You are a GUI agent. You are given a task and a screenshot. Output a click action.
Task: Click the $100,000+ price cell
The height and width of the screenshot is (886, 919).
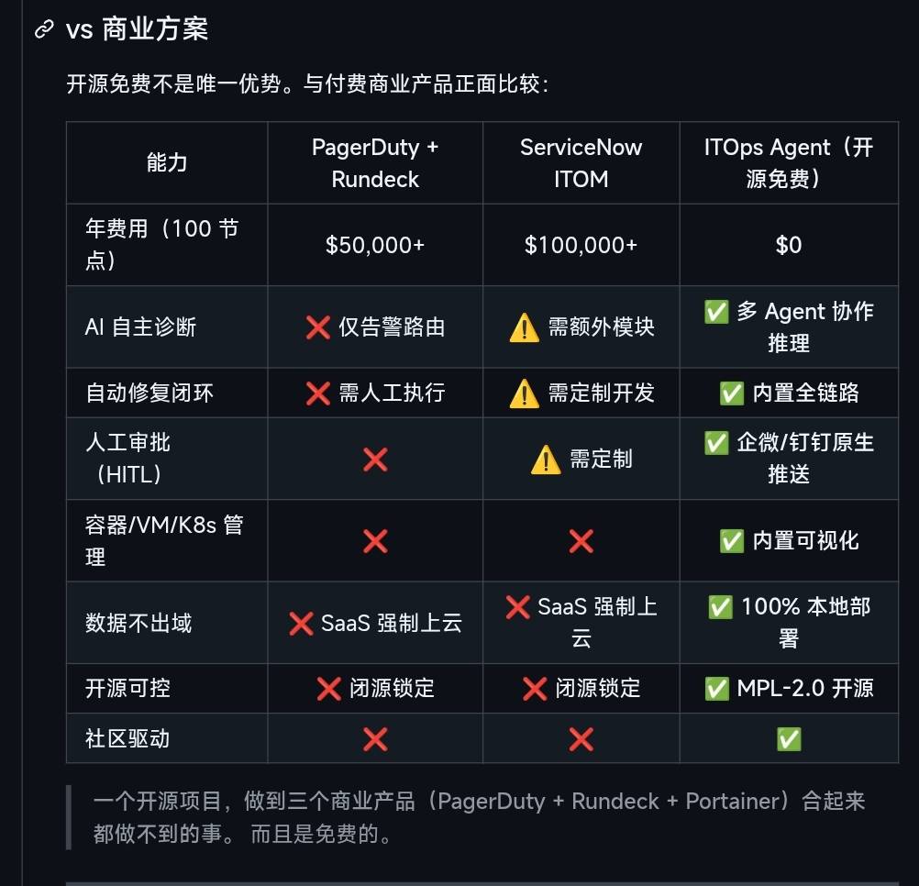(x=581, y=245)
